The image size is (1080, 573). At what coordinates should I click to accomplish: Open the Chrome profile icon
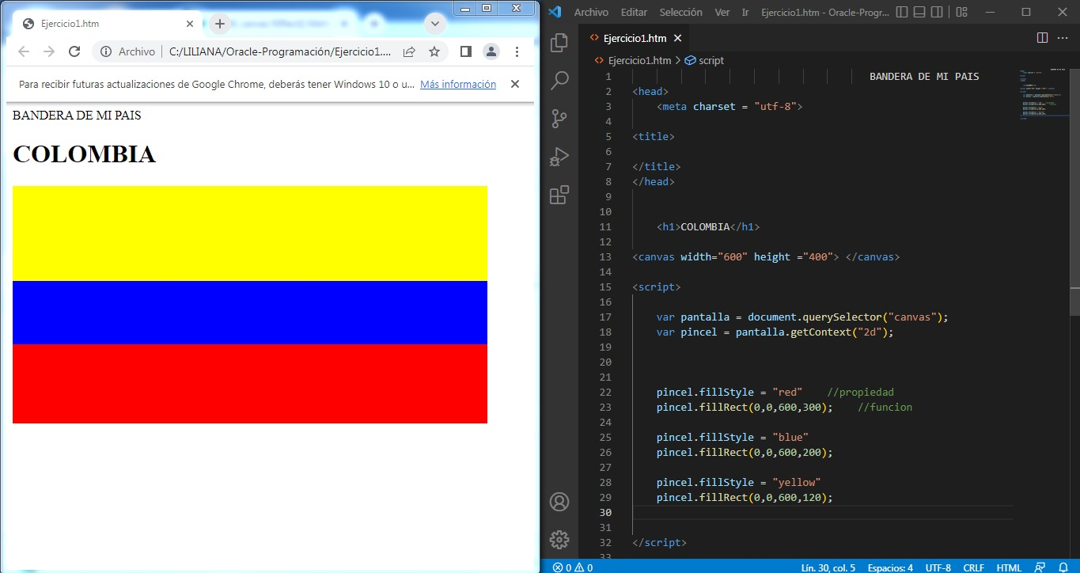[x=491, y=51]
